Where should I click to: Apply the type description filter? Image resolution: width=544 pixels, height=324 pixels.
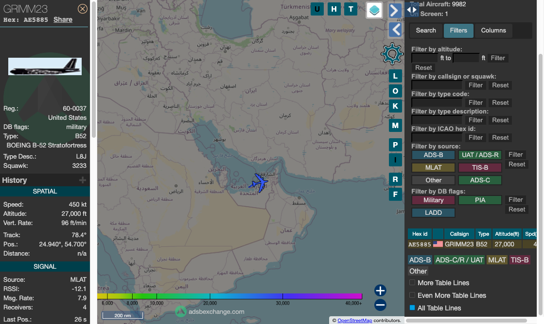click(475, 120)
